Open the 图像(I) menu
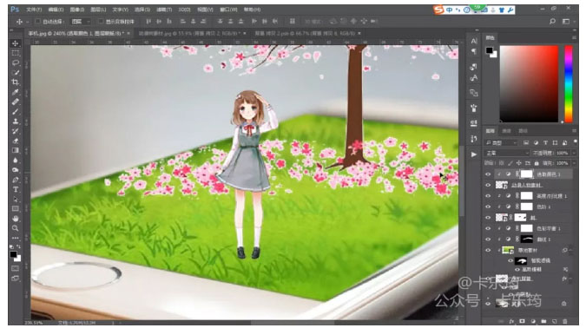Screen dimensions: 586x328 click(x=77, y=10)
